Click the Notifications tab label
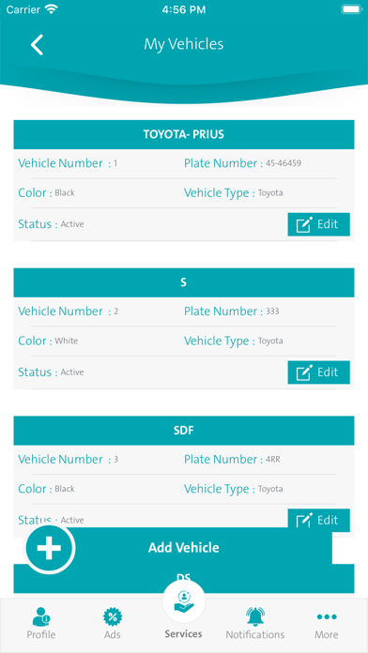Image resolution: width=368 pixels, height=653 pixels. pos(255,634)
